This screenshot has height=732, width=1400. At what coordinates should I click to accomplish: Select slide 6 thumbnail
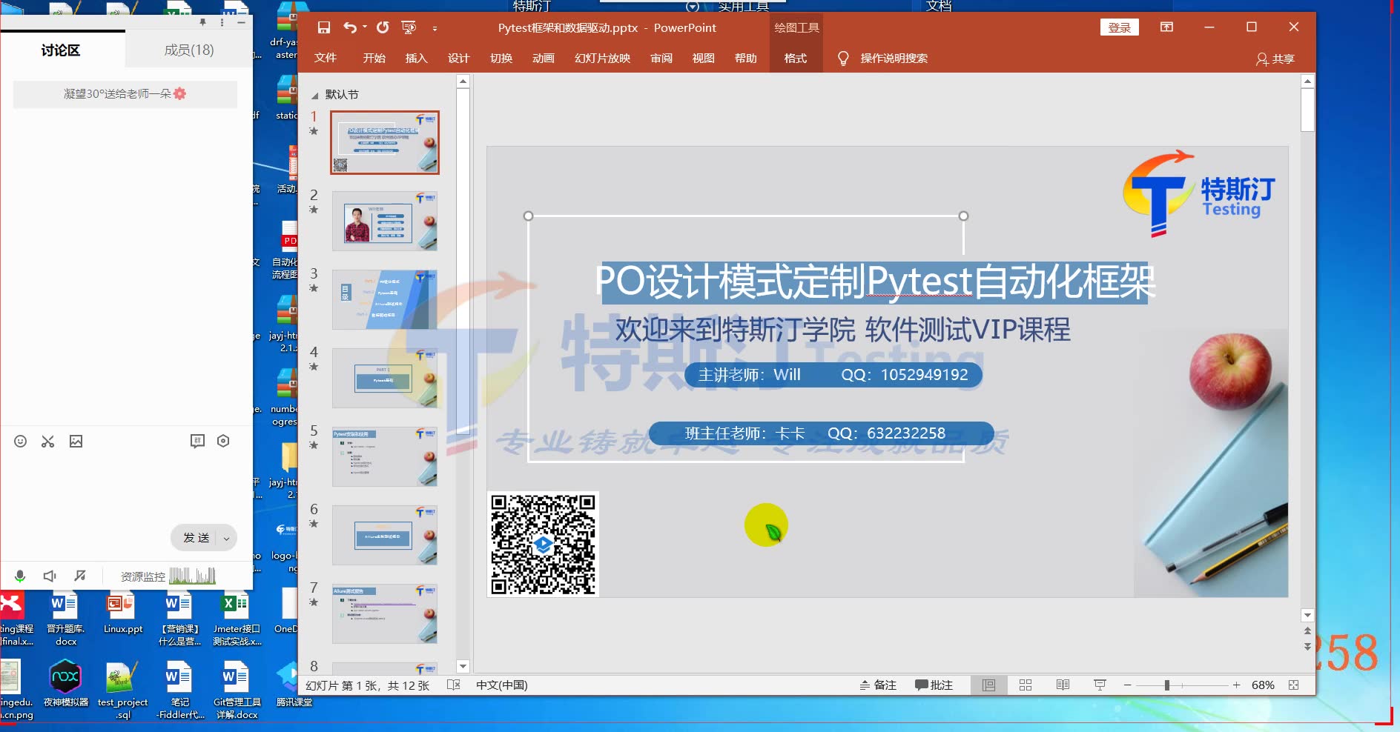click(385, 535)
